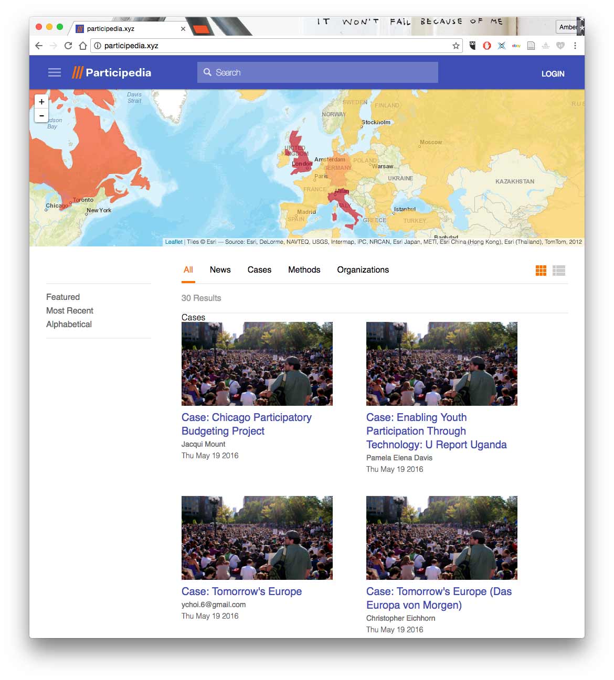This screenshot has height=680, width=614.
Task: Zoom out on the map
Action: click(x=41, y=115)
